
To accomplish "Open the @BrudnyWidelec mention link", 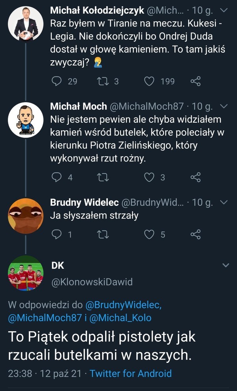I will click(x=124, y=305).
